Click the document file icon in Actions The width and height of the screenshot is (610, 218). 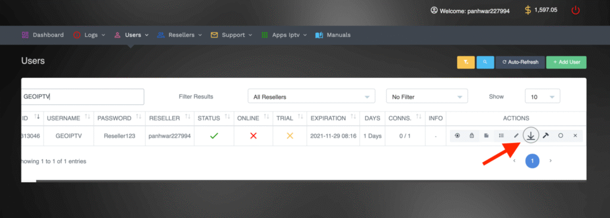coord(486,135)
